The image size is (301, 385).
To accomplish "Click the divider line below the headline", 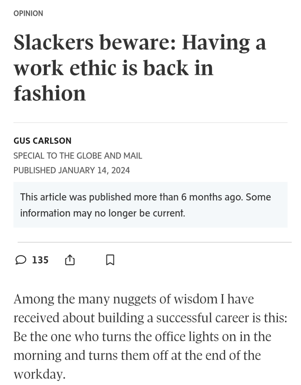I will click(150, 122).
